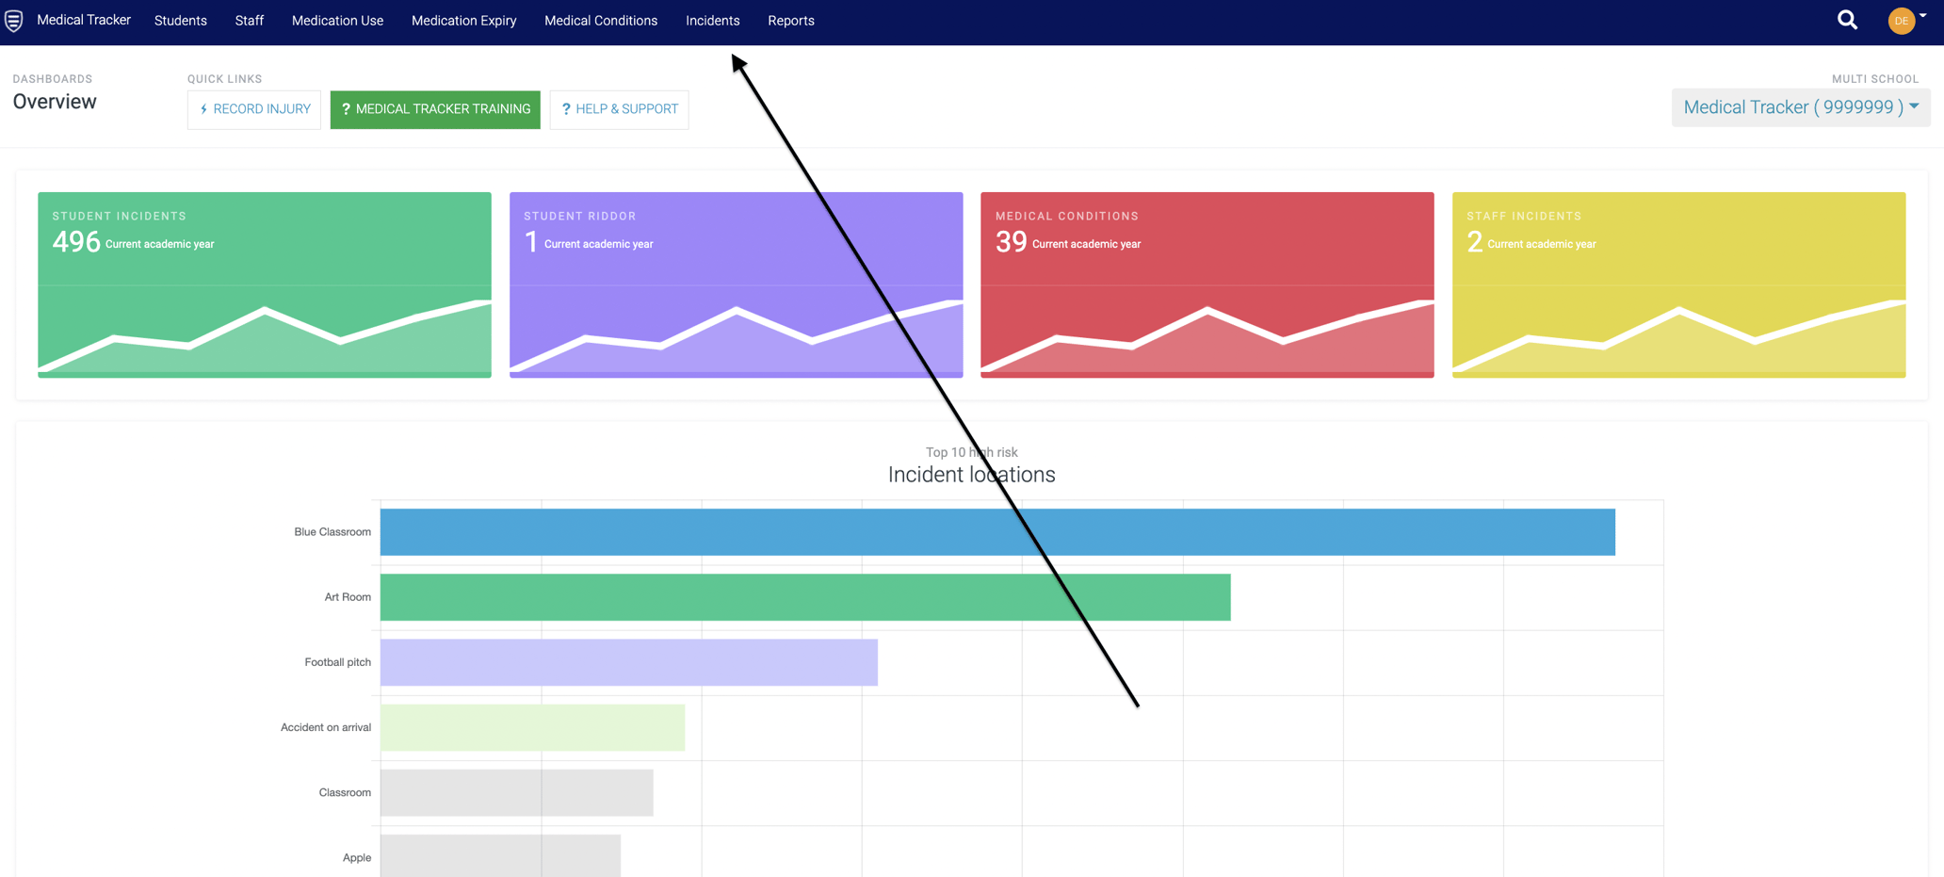
Task: Click the orange DE user avatar
Action: pos(1901,21)
